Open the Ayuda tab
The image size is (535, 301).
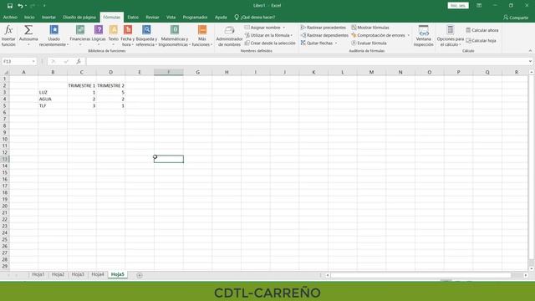pyautogui.click(x=221, y=17)
